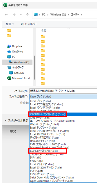
Task: Choose XML スプレッドシート 2003 (*.xml)
Action: pyautogui.click(x=48, y=144)
